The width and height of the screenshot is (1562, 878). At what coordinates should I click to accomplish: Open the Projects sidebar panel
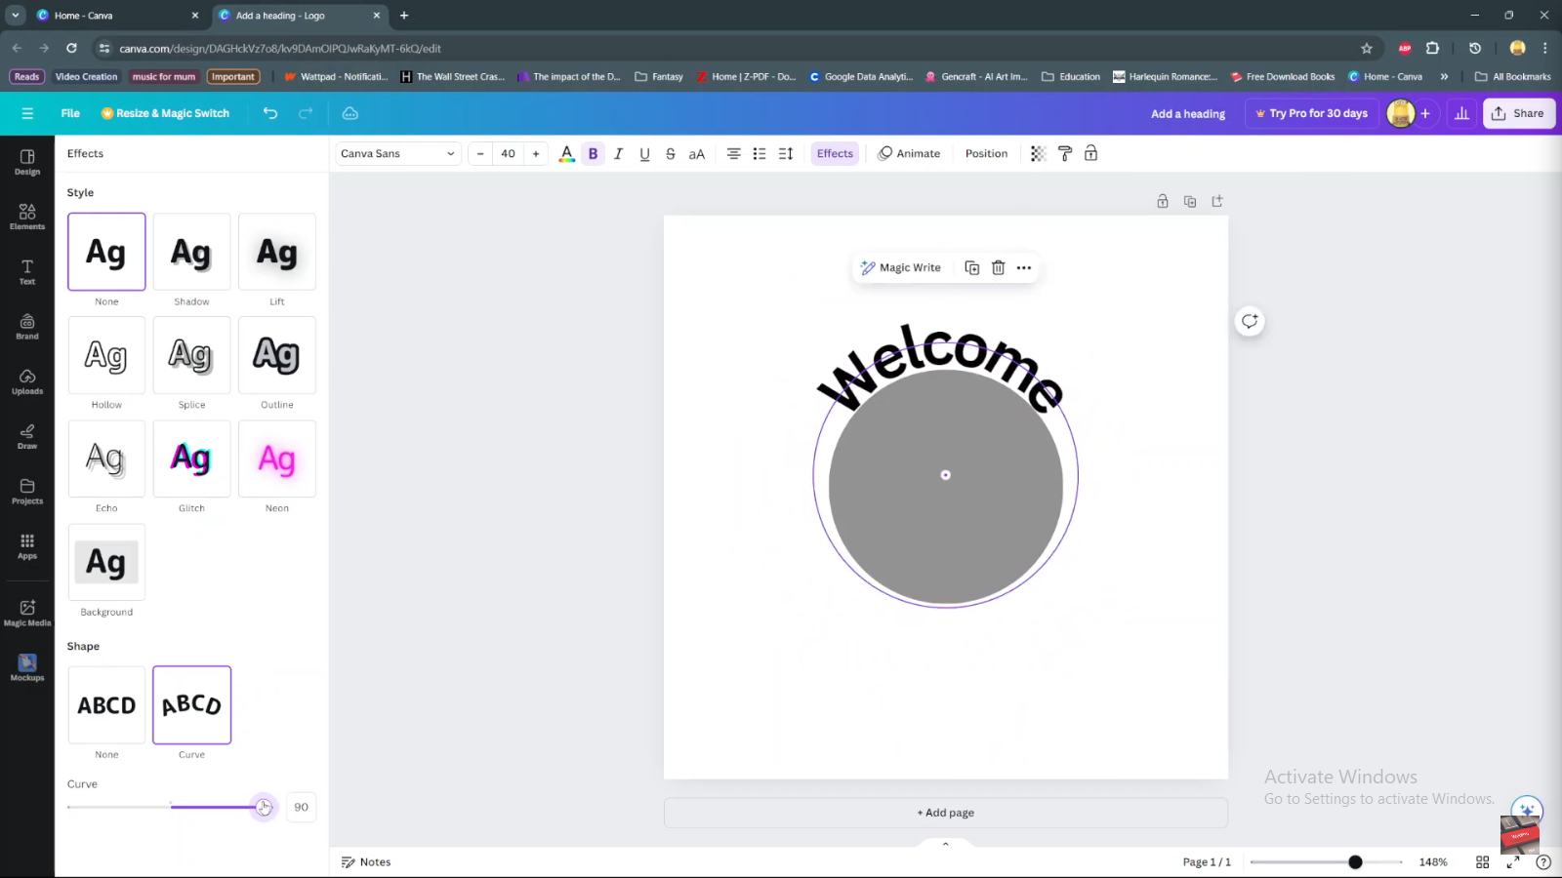click(x=27, y=492)
